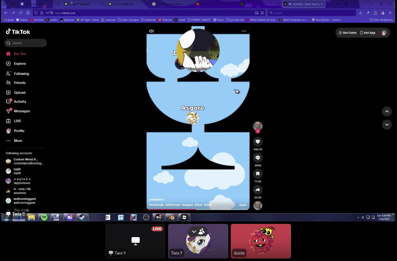The width and height of the screenshot is (397, 261).
Task: Collapse participants with the chevron pill
Action: pyautogui.click(x=198, y=231)
